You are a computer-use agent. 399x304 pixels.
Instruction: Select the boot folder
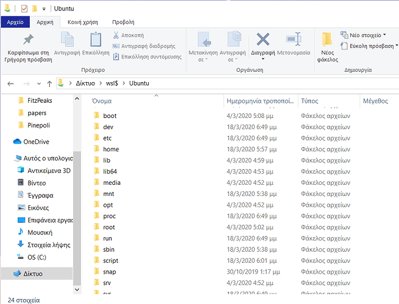(110, 116)
